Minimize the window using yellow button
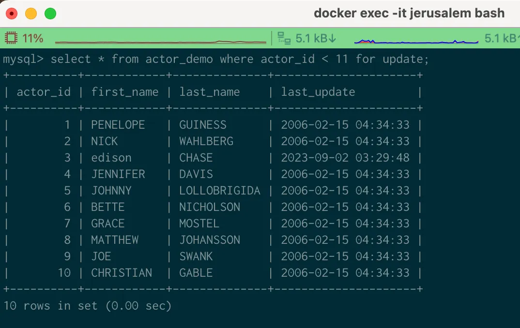This screenshot has width=520, height=328. coord(31,14)
